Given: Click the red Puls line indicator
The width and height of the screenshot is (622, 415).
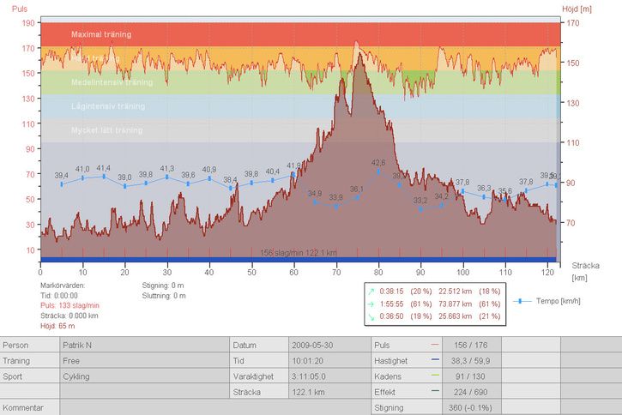Looking at the screenshot, I should pos(435,345).
